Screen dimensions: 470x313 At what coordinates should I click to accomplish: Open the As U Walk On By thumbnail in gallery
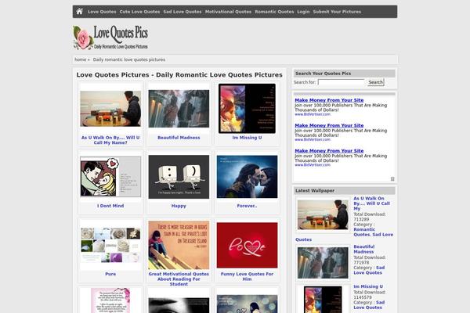[x=110, y=109]
